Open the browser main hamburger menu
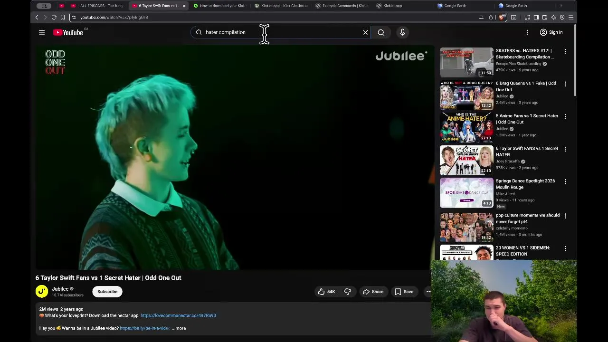This screenshot has height=342, width=608. tap(571, 17)
